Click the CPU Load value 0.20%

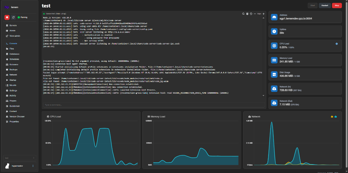283,47
